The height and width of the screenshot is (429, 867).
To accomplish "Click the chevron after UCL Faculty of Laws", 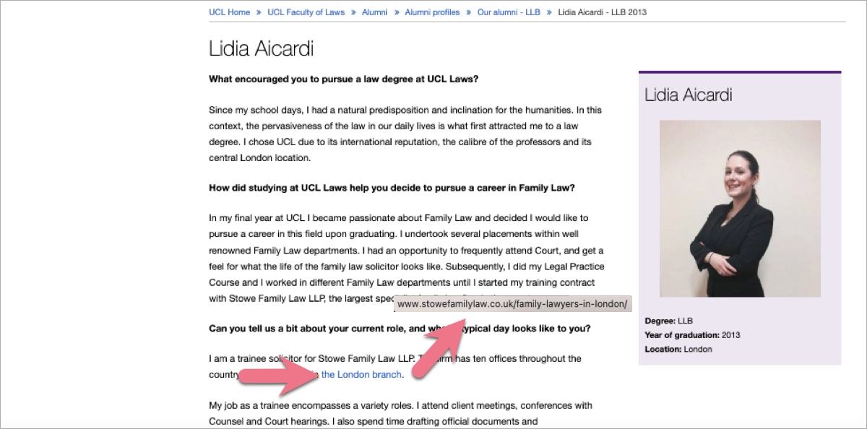I will tap(355, 12).
